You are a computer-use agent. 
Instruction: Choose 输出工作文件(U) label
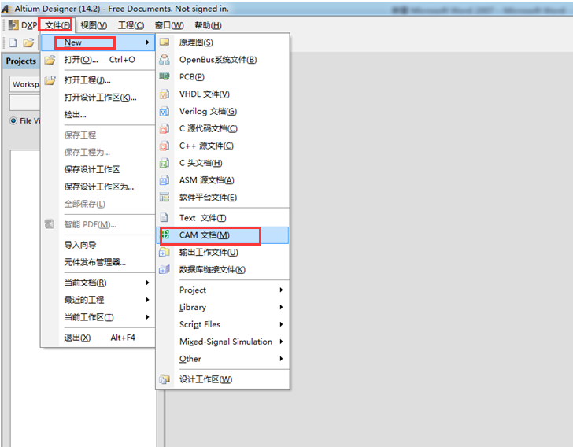click(x=209, y=252)
